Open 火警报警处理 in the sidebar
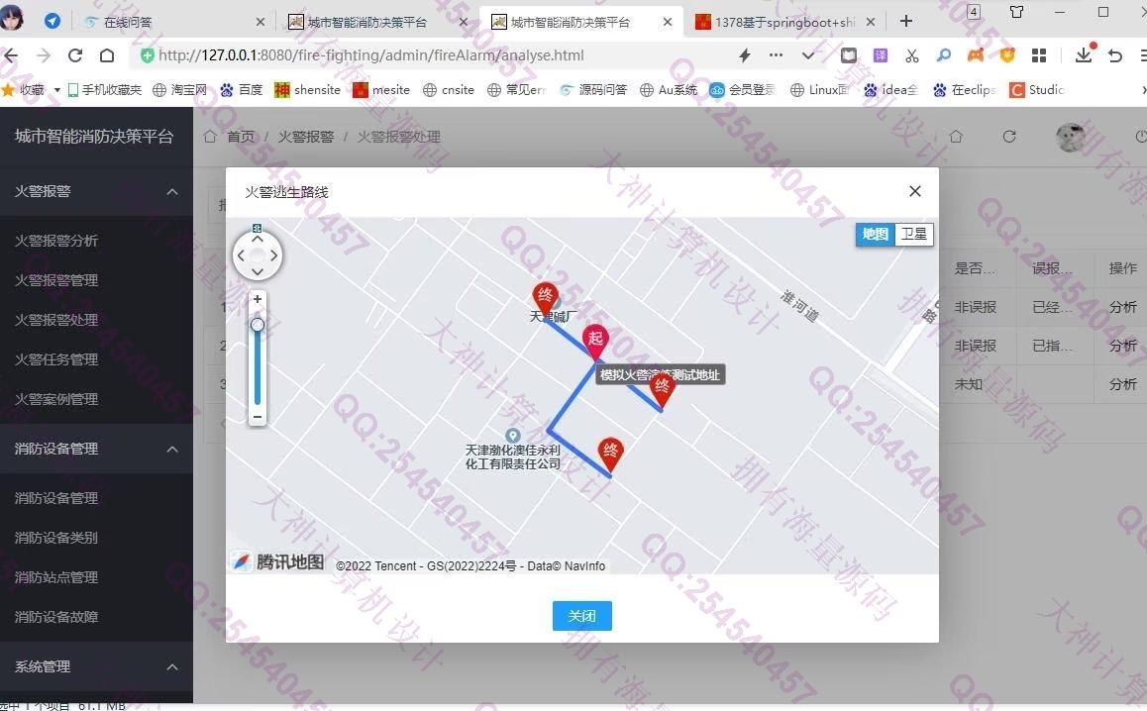Viewport: 1147px width, 711px height. click(56, 320)
